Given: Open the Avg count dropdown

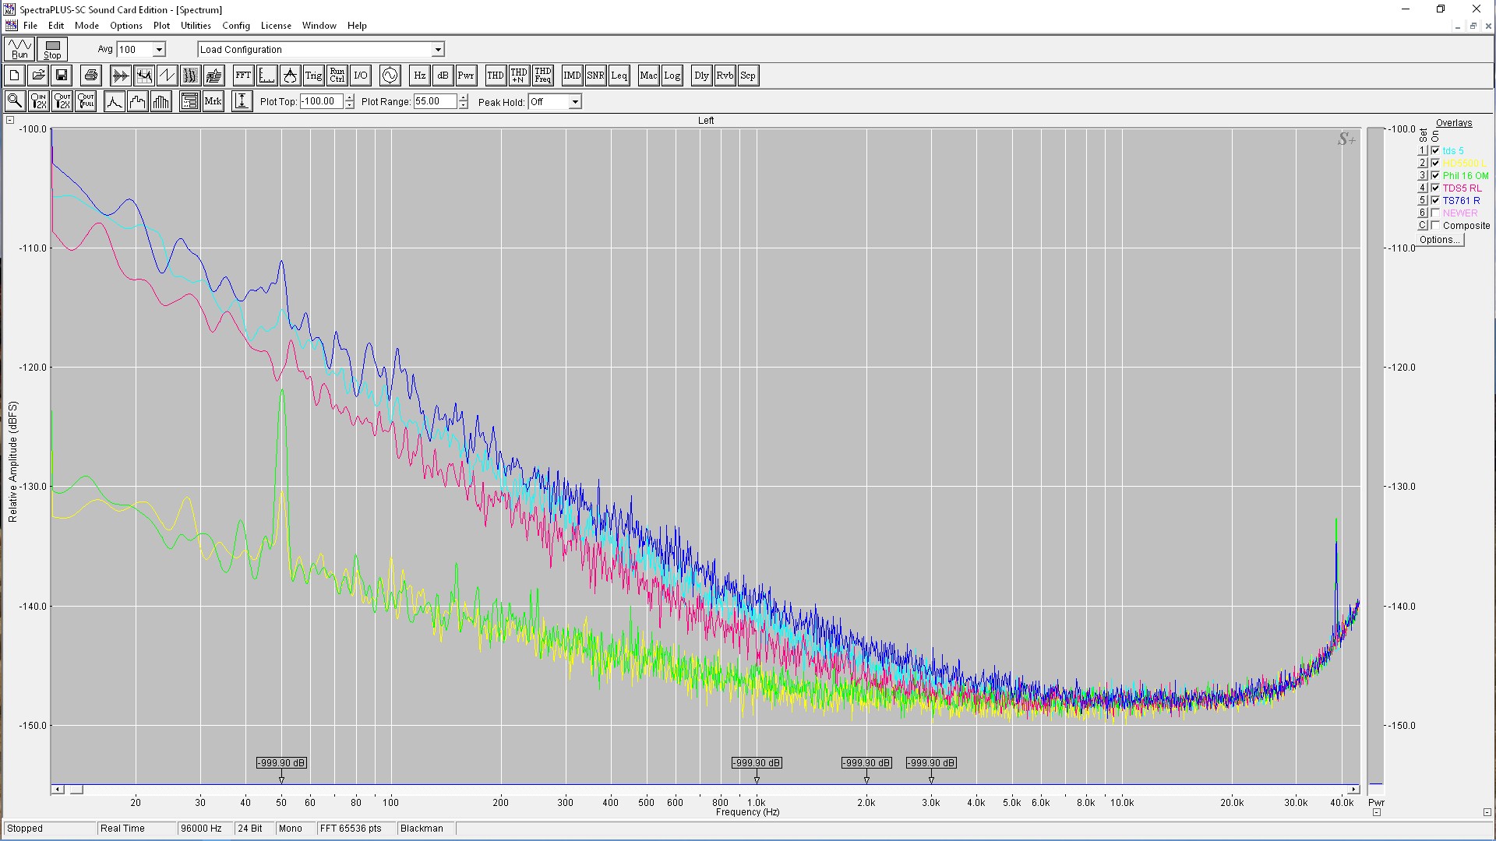Looking at the screenshot, I should 159,50.
